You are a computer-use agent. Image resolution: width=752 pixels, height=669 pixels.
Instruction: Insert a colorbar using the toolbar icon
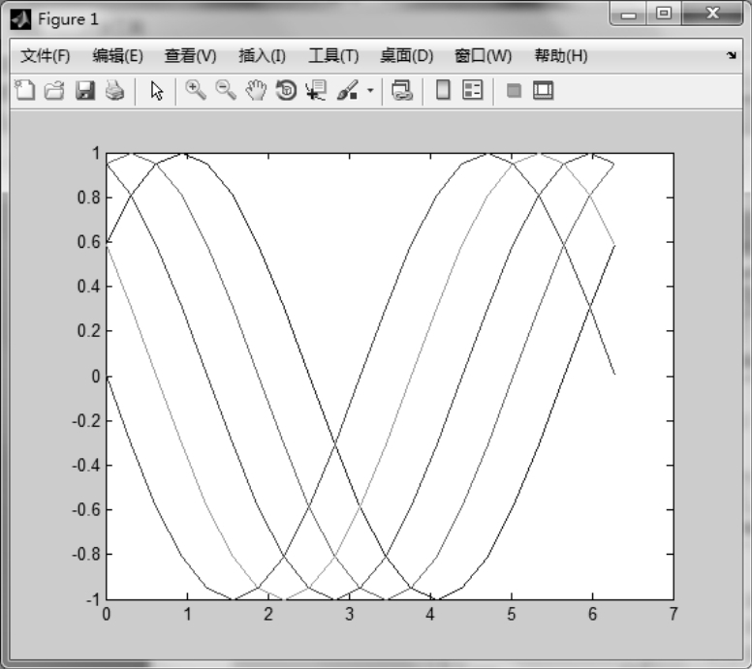click(443, 91)
